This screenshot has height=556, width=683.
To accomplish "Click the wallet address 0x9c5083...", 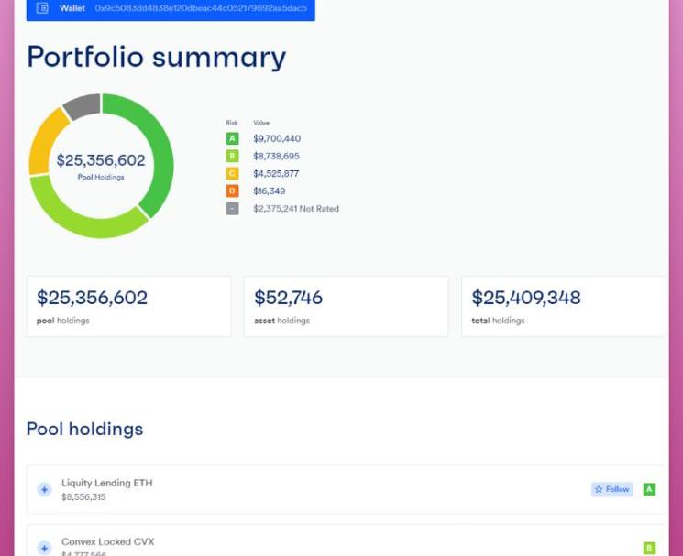I will coord(200,8).
